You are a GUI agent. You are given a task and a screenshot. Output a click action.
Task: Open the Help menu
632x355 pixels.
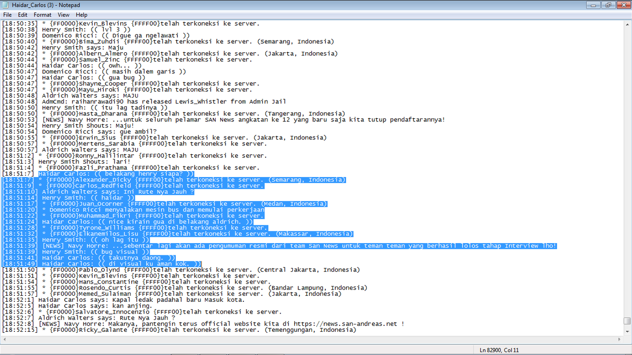(x=81, y=15)
